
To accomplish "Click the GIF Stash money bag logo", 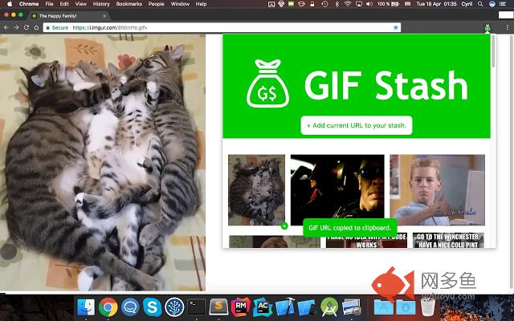I will coord(267,83).
